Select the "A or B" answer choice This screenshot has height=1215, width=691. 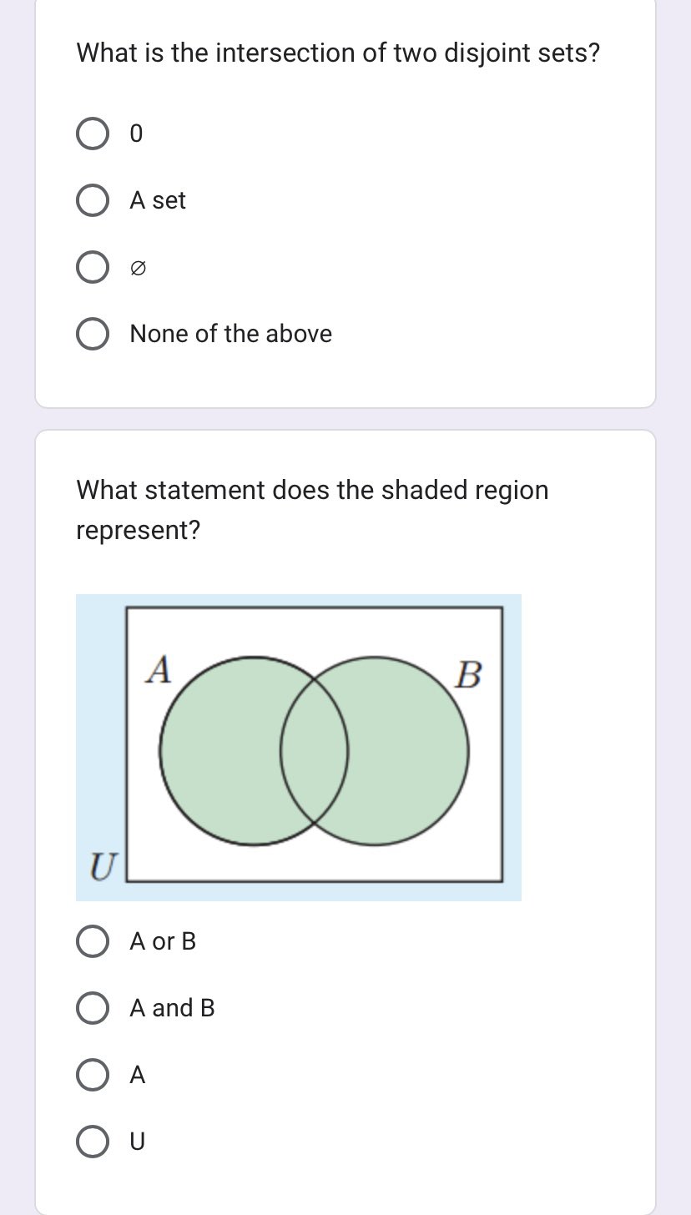92,941
